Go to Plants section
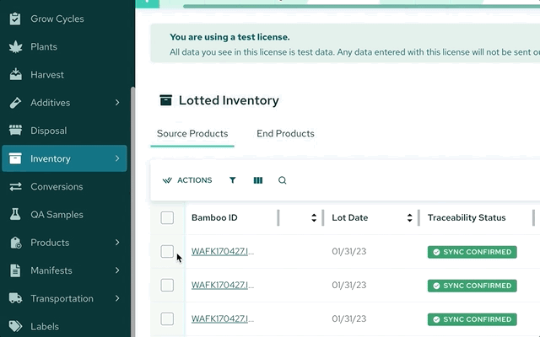The width and height of the screenshot is (540, 337). (44, 47)
